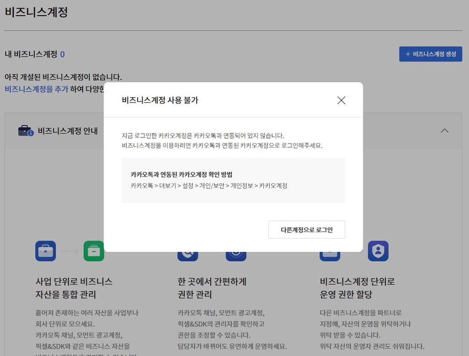
Task: Collapse the 비즈니스계정 안내 section chevron
Action: (x=444, y=130)
